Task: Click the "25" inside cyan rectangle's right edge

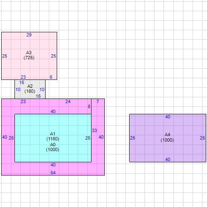Action: click(x=88, y=138)
